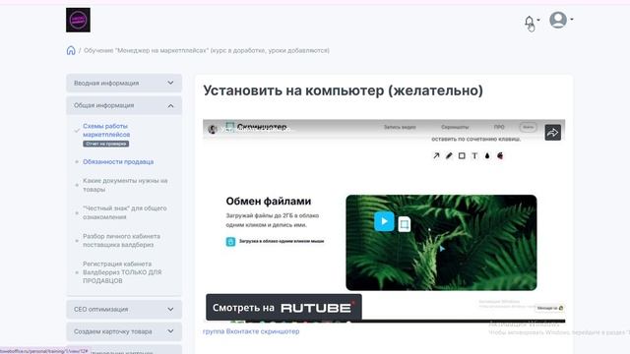The height and width of the screenshot is (354, 630).
Task: Click the share arrow icon on video
Action: 553,133
